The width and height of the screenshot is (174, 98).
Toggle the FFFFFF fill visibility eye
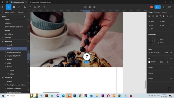click(x=167, y=62)
